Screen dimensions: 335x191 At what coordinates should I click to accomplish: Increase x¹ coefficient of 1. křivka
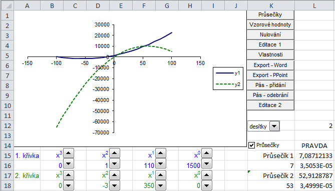pos(161,153)
